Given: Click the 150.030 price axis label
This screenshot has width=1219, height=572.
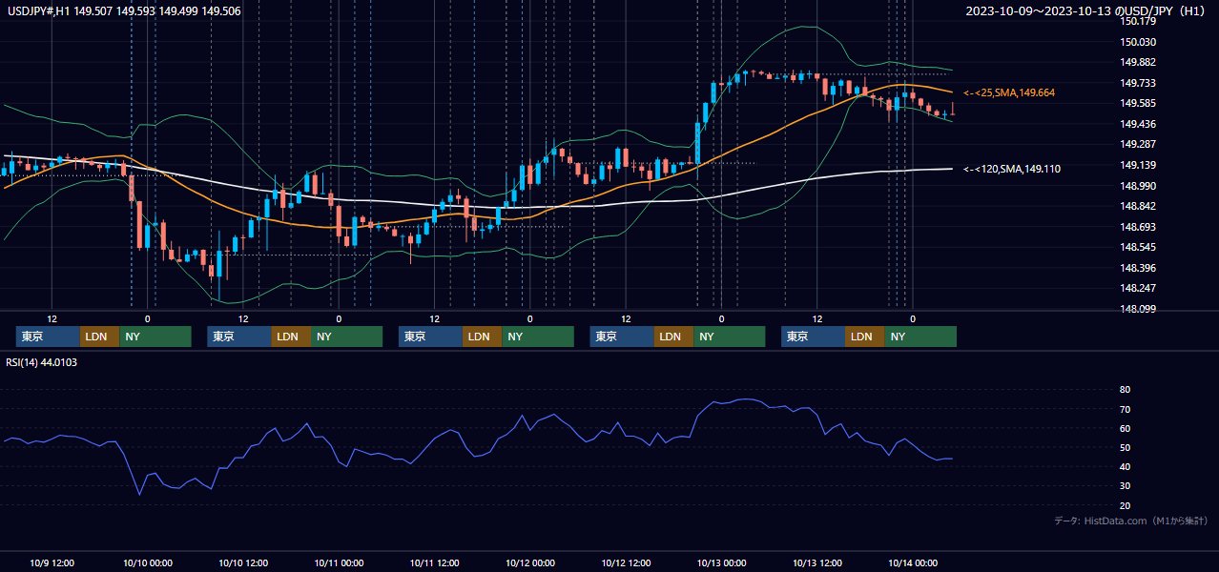Looking at the screenshot, I should click(x=1138, y=42).
